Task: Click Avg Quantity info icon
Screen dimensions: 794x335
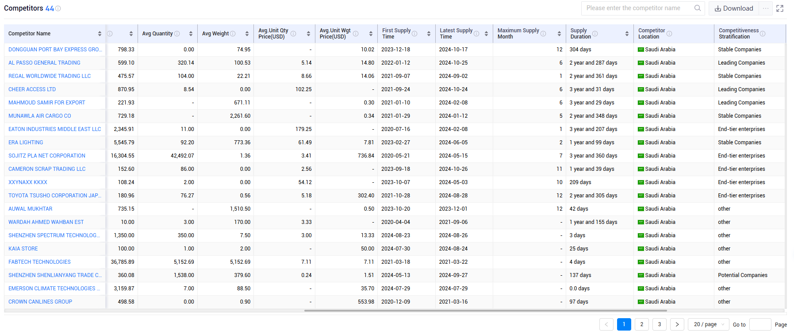Action: tap(177, 34)
